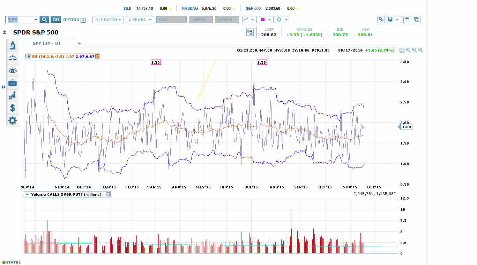Click the window layout icon
The height and width of the screenshot is (265, 477).
[x=407, y=20]
